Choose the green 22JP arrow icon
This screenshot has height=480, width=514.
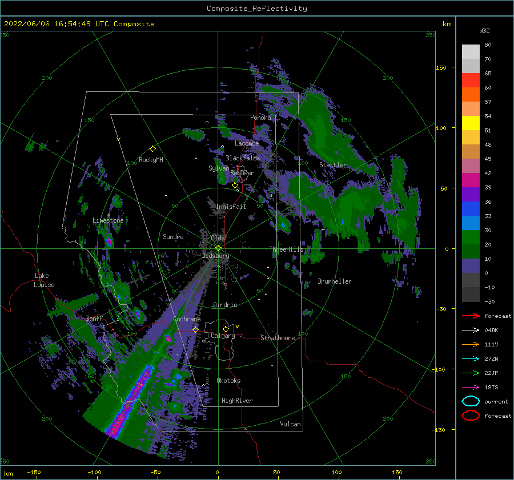pyautogui.click(x=471, y=373)
